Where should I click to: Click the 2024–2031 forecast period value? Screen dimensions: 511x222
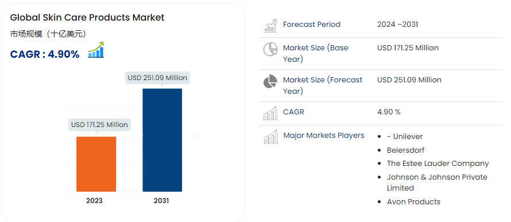tap(397, 25)
